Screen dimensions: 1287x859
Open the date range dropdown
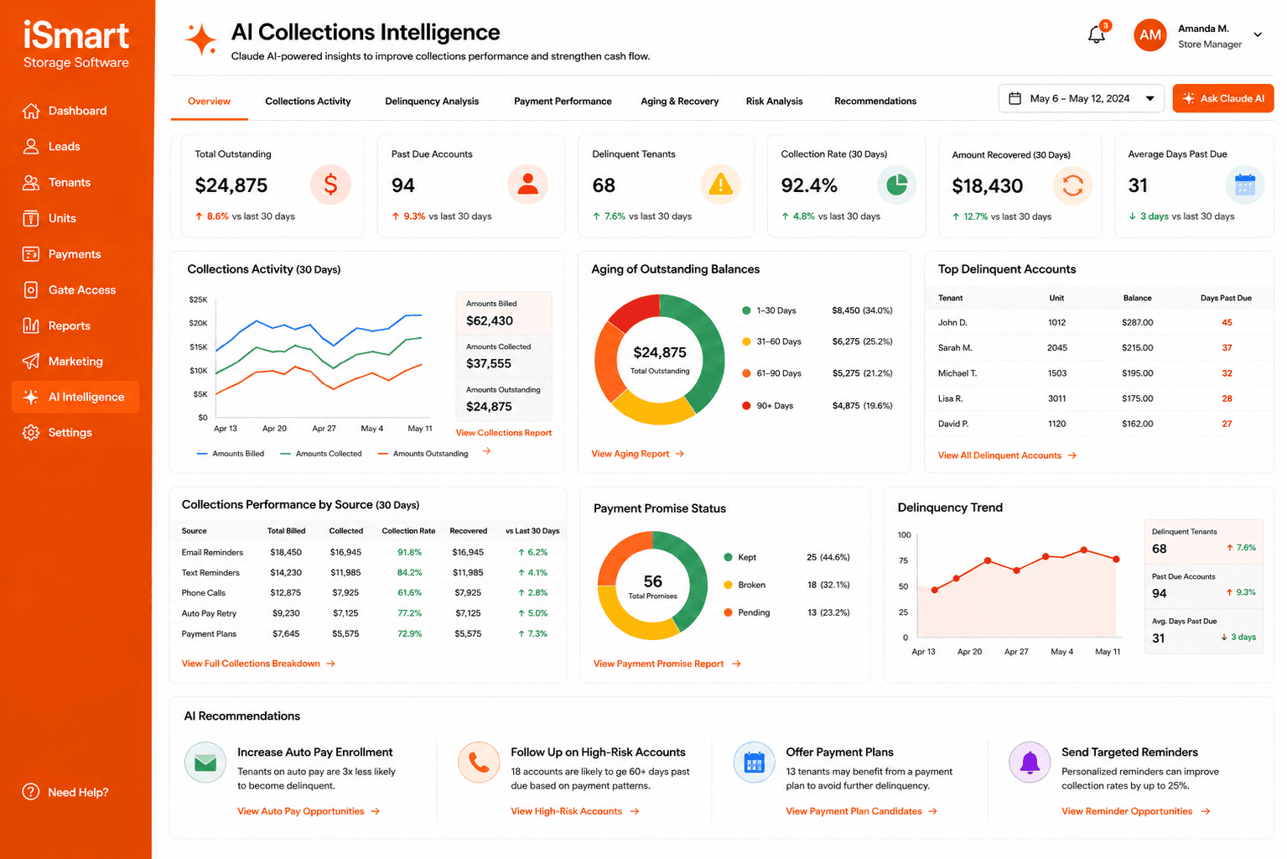[x=1082, y=98]
